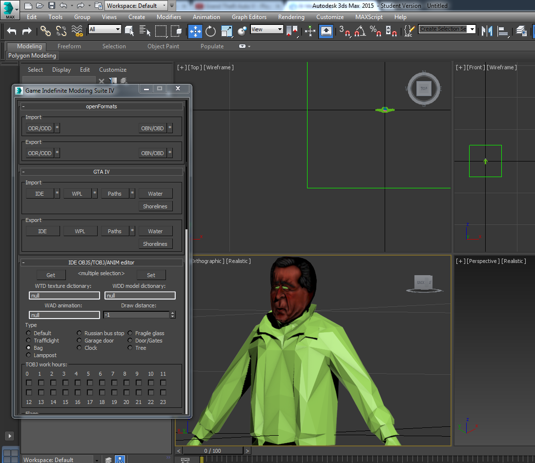Viewport: 535px width, 463px height.
Task: Toggle the 3D Snaps button
Action: click(x=345, y=31)
